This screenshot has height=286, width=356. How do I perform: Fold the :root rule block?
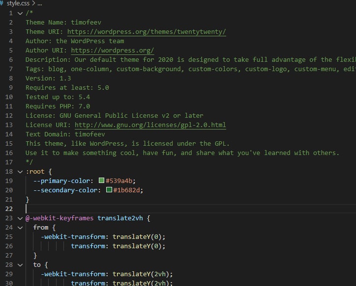click(x=20, y=172)
